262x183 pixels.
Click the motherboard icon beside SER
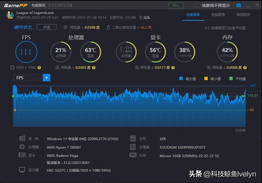(133, 138)
